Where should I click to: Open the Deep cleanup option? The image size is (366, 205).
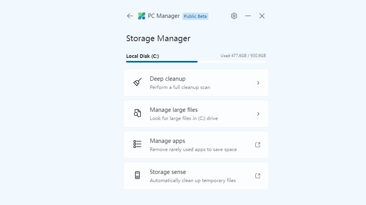pos(168,79)
